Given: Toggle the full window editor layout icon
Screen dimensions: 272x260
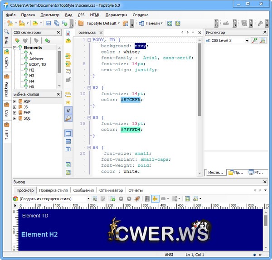Looking at the screenshot, I should click(x=68, y=134).
